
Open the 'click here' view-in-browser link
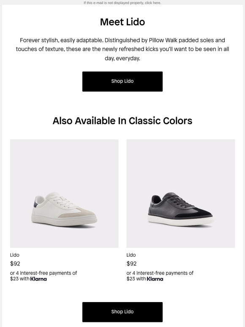[x=153, y=3]
